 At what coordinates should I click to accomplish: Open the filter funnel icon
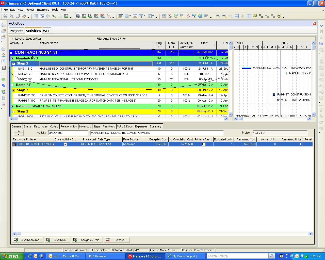click(x=141, y=16)
